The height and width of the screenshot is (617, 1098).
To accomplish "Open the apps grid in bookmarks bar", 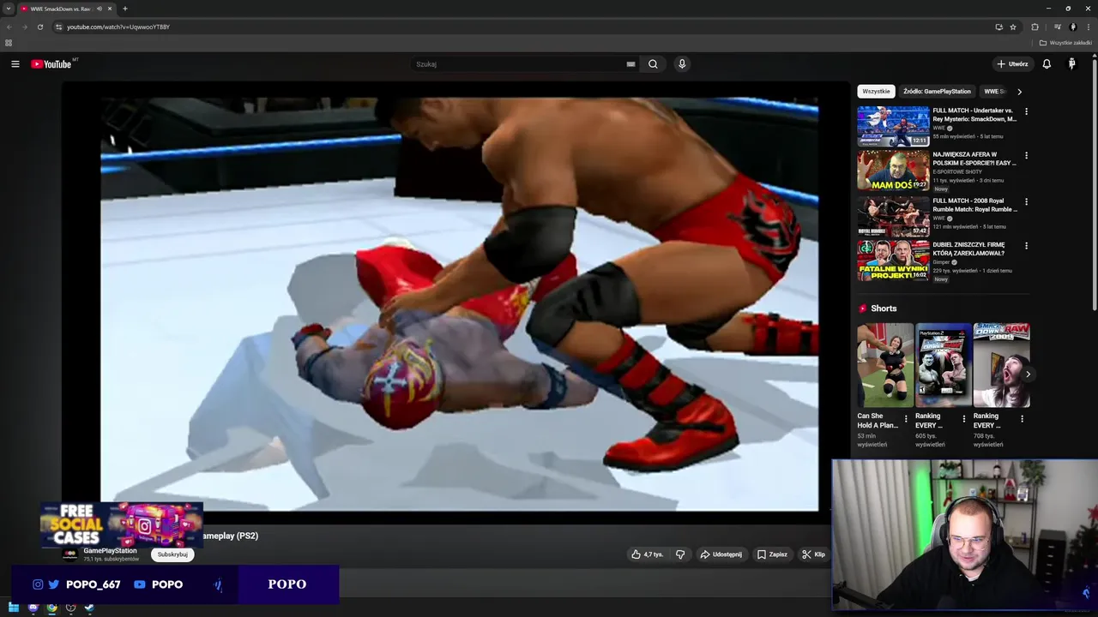I will coord(9,42).
